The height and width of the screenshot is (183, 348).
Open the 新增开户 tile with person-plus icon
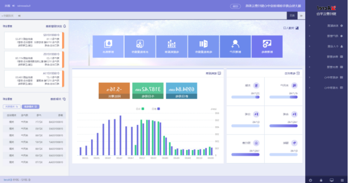235,47
